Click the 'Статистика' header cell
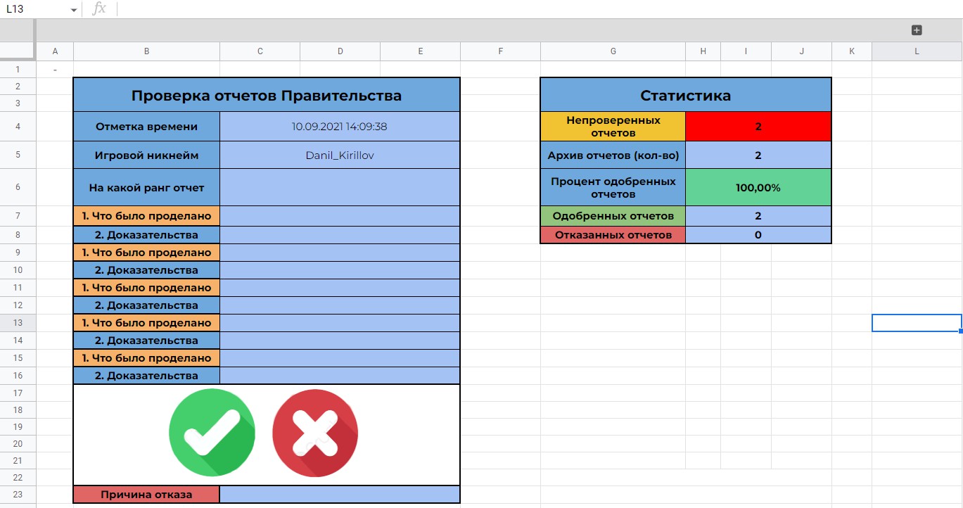Image resolution: width=963 pixels, height=508 pixels. point(686,95)
